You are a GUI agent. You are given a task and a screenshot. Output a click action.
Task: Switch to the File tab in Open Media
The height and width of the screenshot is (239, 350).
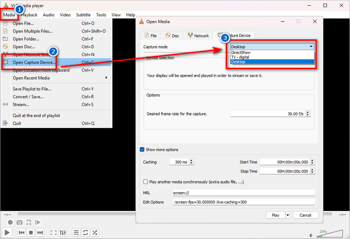[151, 35]
